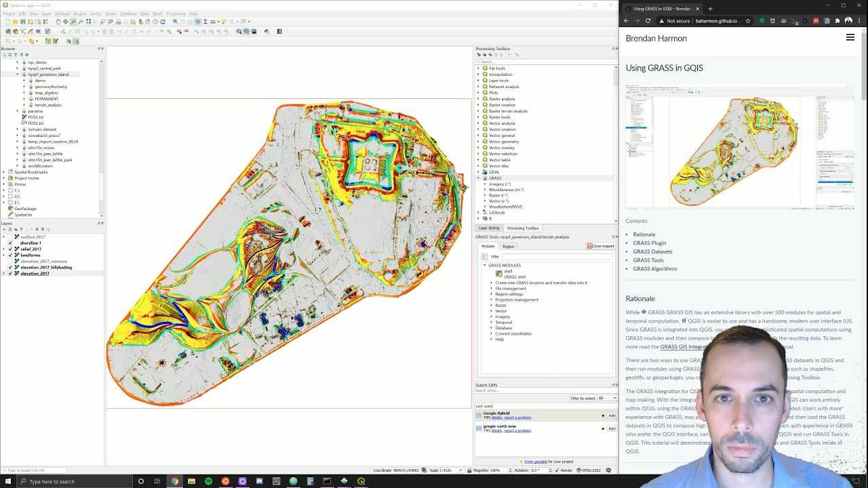Open the Vector menu
The height and width of the screenshot is (488, 868).
[96, 14]
